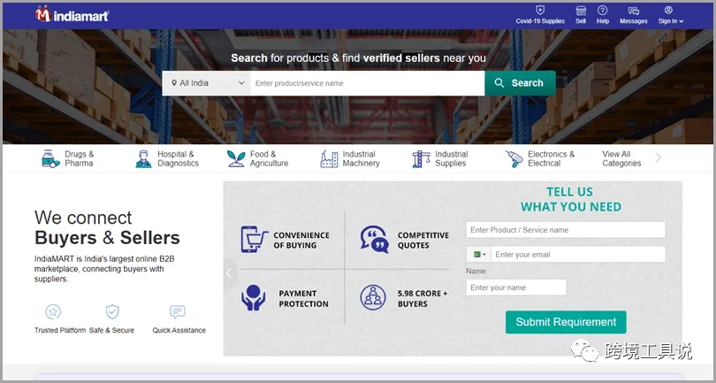
Task: Click the green Search button
Action: pyautogui.click(x=520, y=83)
